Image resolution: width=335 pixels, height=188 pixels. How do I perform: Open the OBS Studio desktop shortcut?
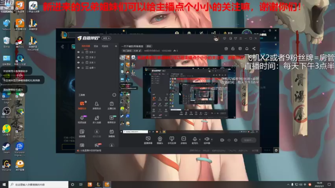click(x=7, y=112)
